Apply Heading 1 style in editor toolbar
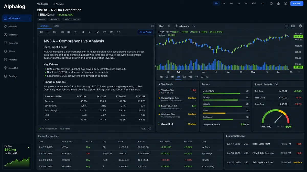Screen dimensions: 307x172 (x=41, y=32)
